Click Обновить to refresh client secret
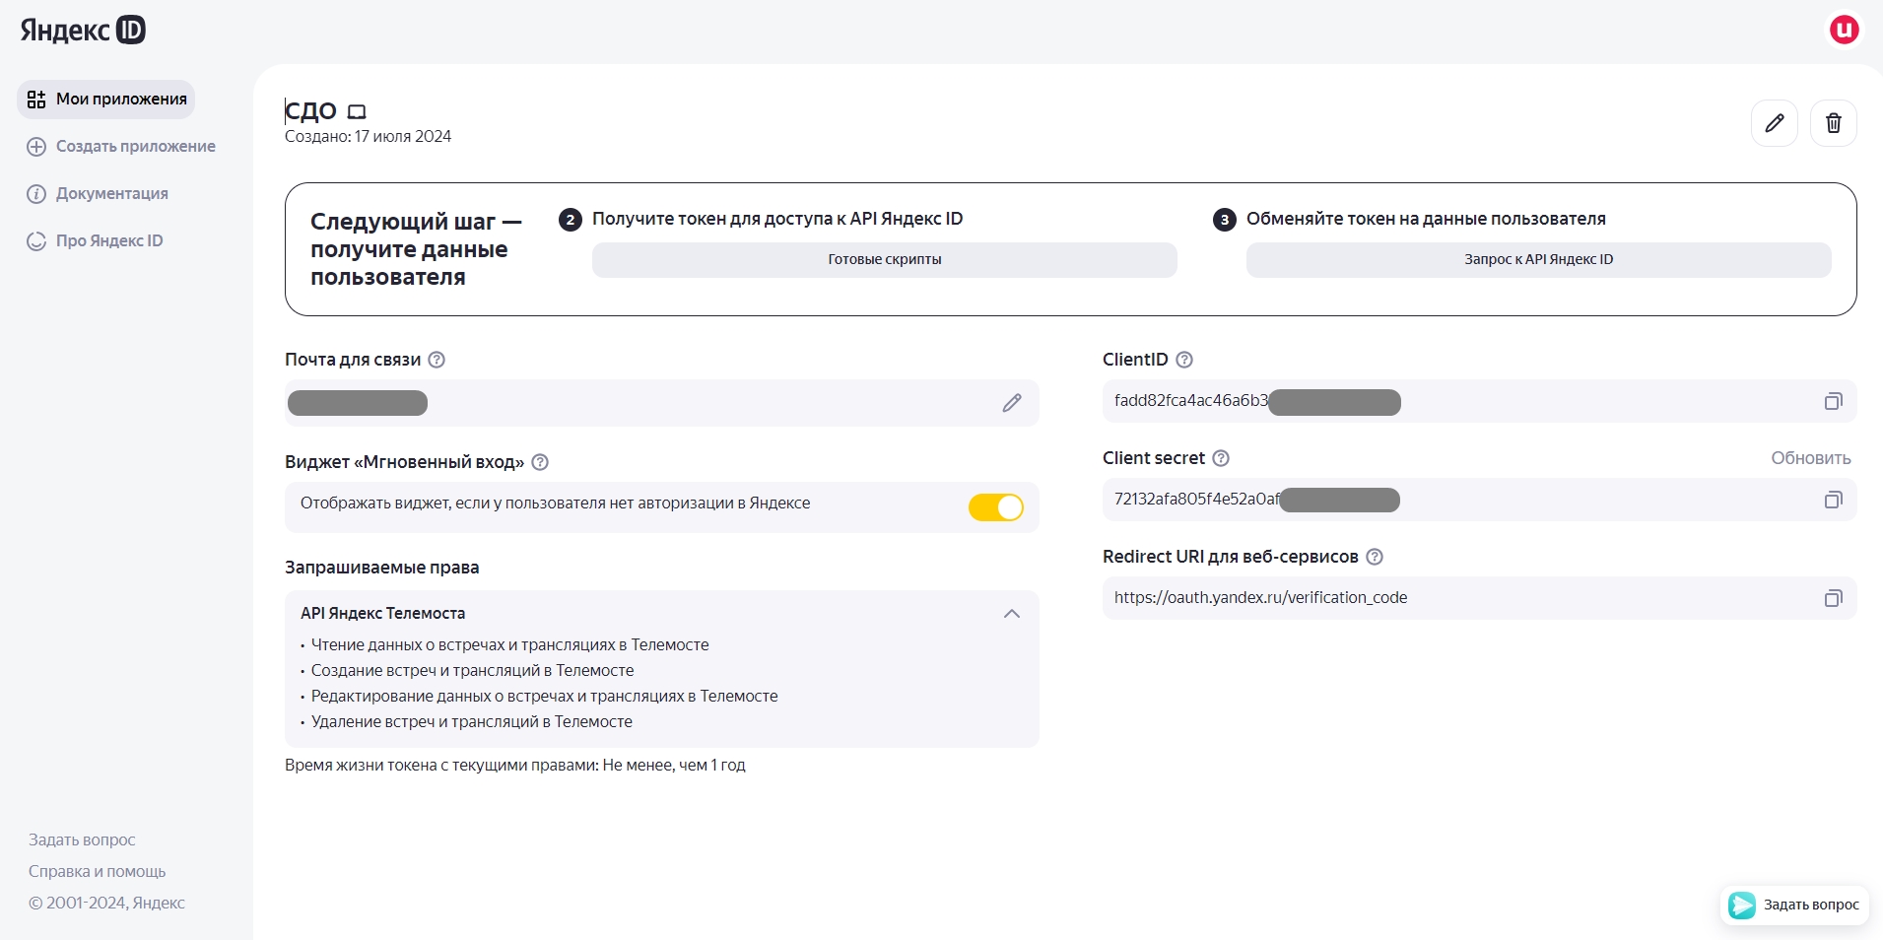The height and width of the screenshot is (940, 1883). point(1811,458)
